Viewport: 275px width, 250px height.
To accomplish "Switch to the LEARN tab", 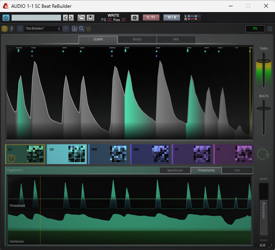I will pos(98,39).
